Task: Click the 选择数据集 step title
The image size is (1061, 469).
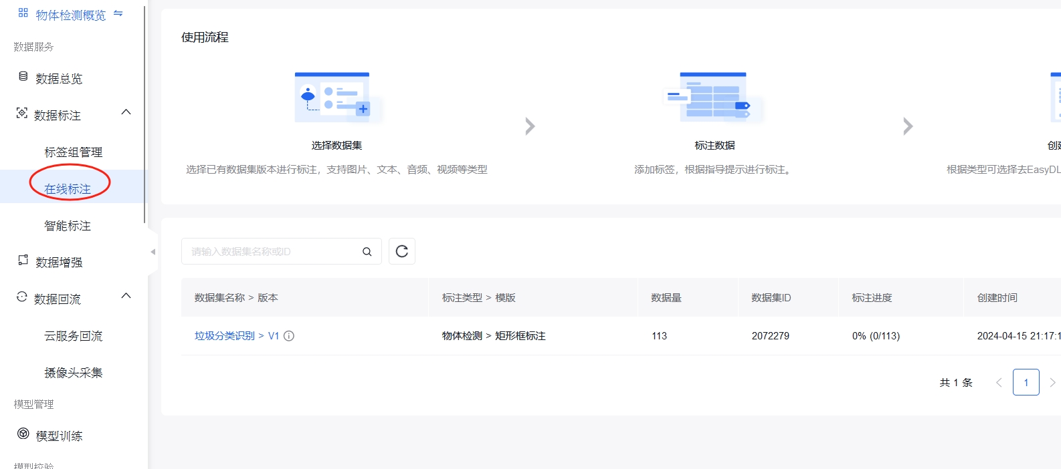Action: (336, 146)
